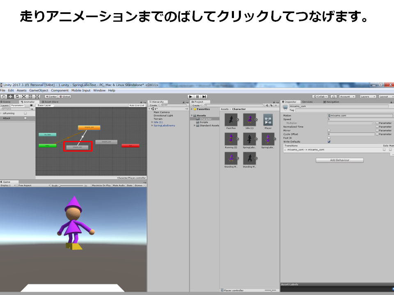The height and width of the screenshot is (295, 394).
Task: Open the Layers dropdown in the toolbar
Action: pos(368,97)
